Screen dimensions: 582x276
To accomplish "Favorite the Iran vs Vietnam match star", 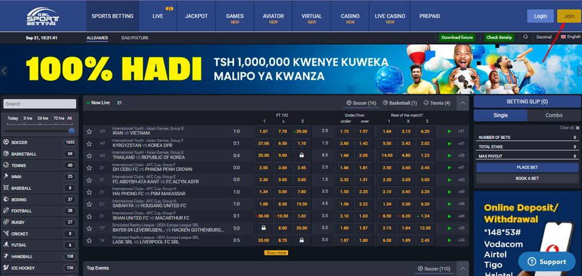I will coord(89,132).
